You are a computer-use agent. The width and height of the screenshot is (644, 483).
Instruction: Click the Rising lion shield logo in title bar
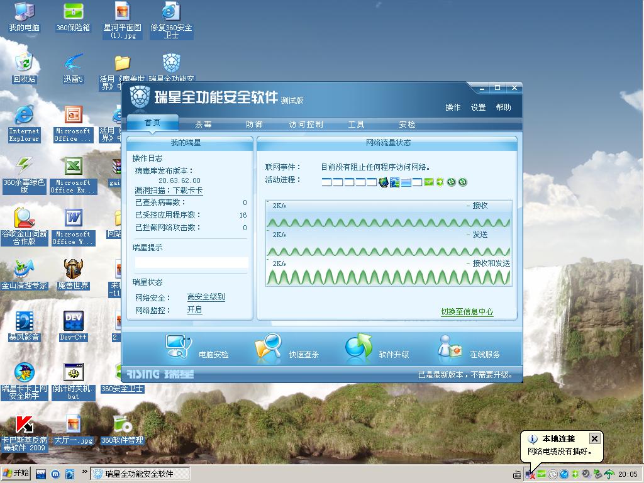tap(140, 97)
